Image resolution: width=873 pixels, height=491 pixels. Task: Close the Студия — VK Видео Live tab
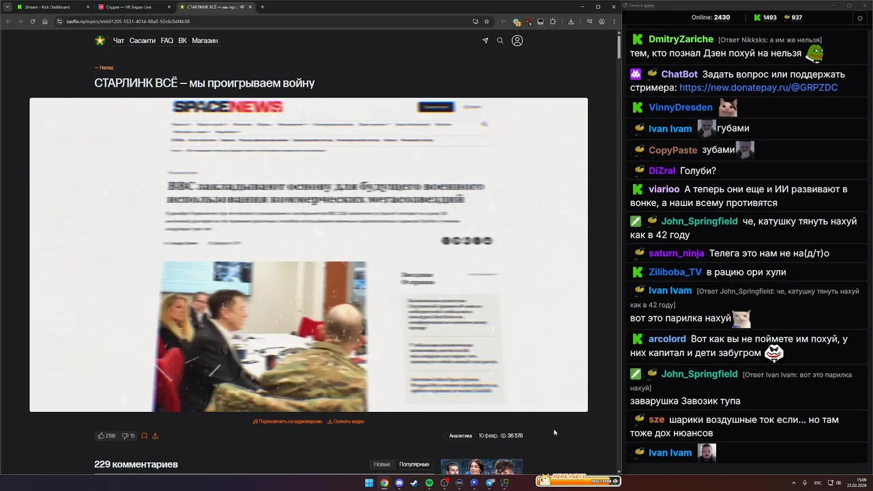(x=169, y=7)
